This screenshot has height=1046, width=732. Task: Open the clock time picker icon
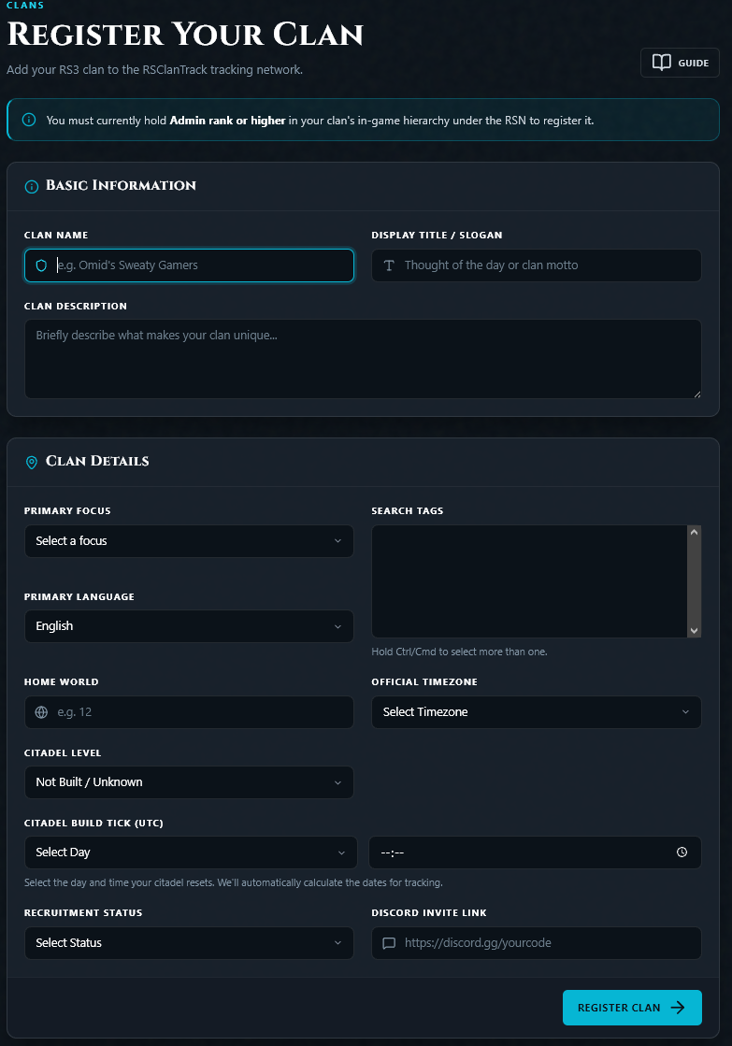pyautogui.click(x=682, y=852)
